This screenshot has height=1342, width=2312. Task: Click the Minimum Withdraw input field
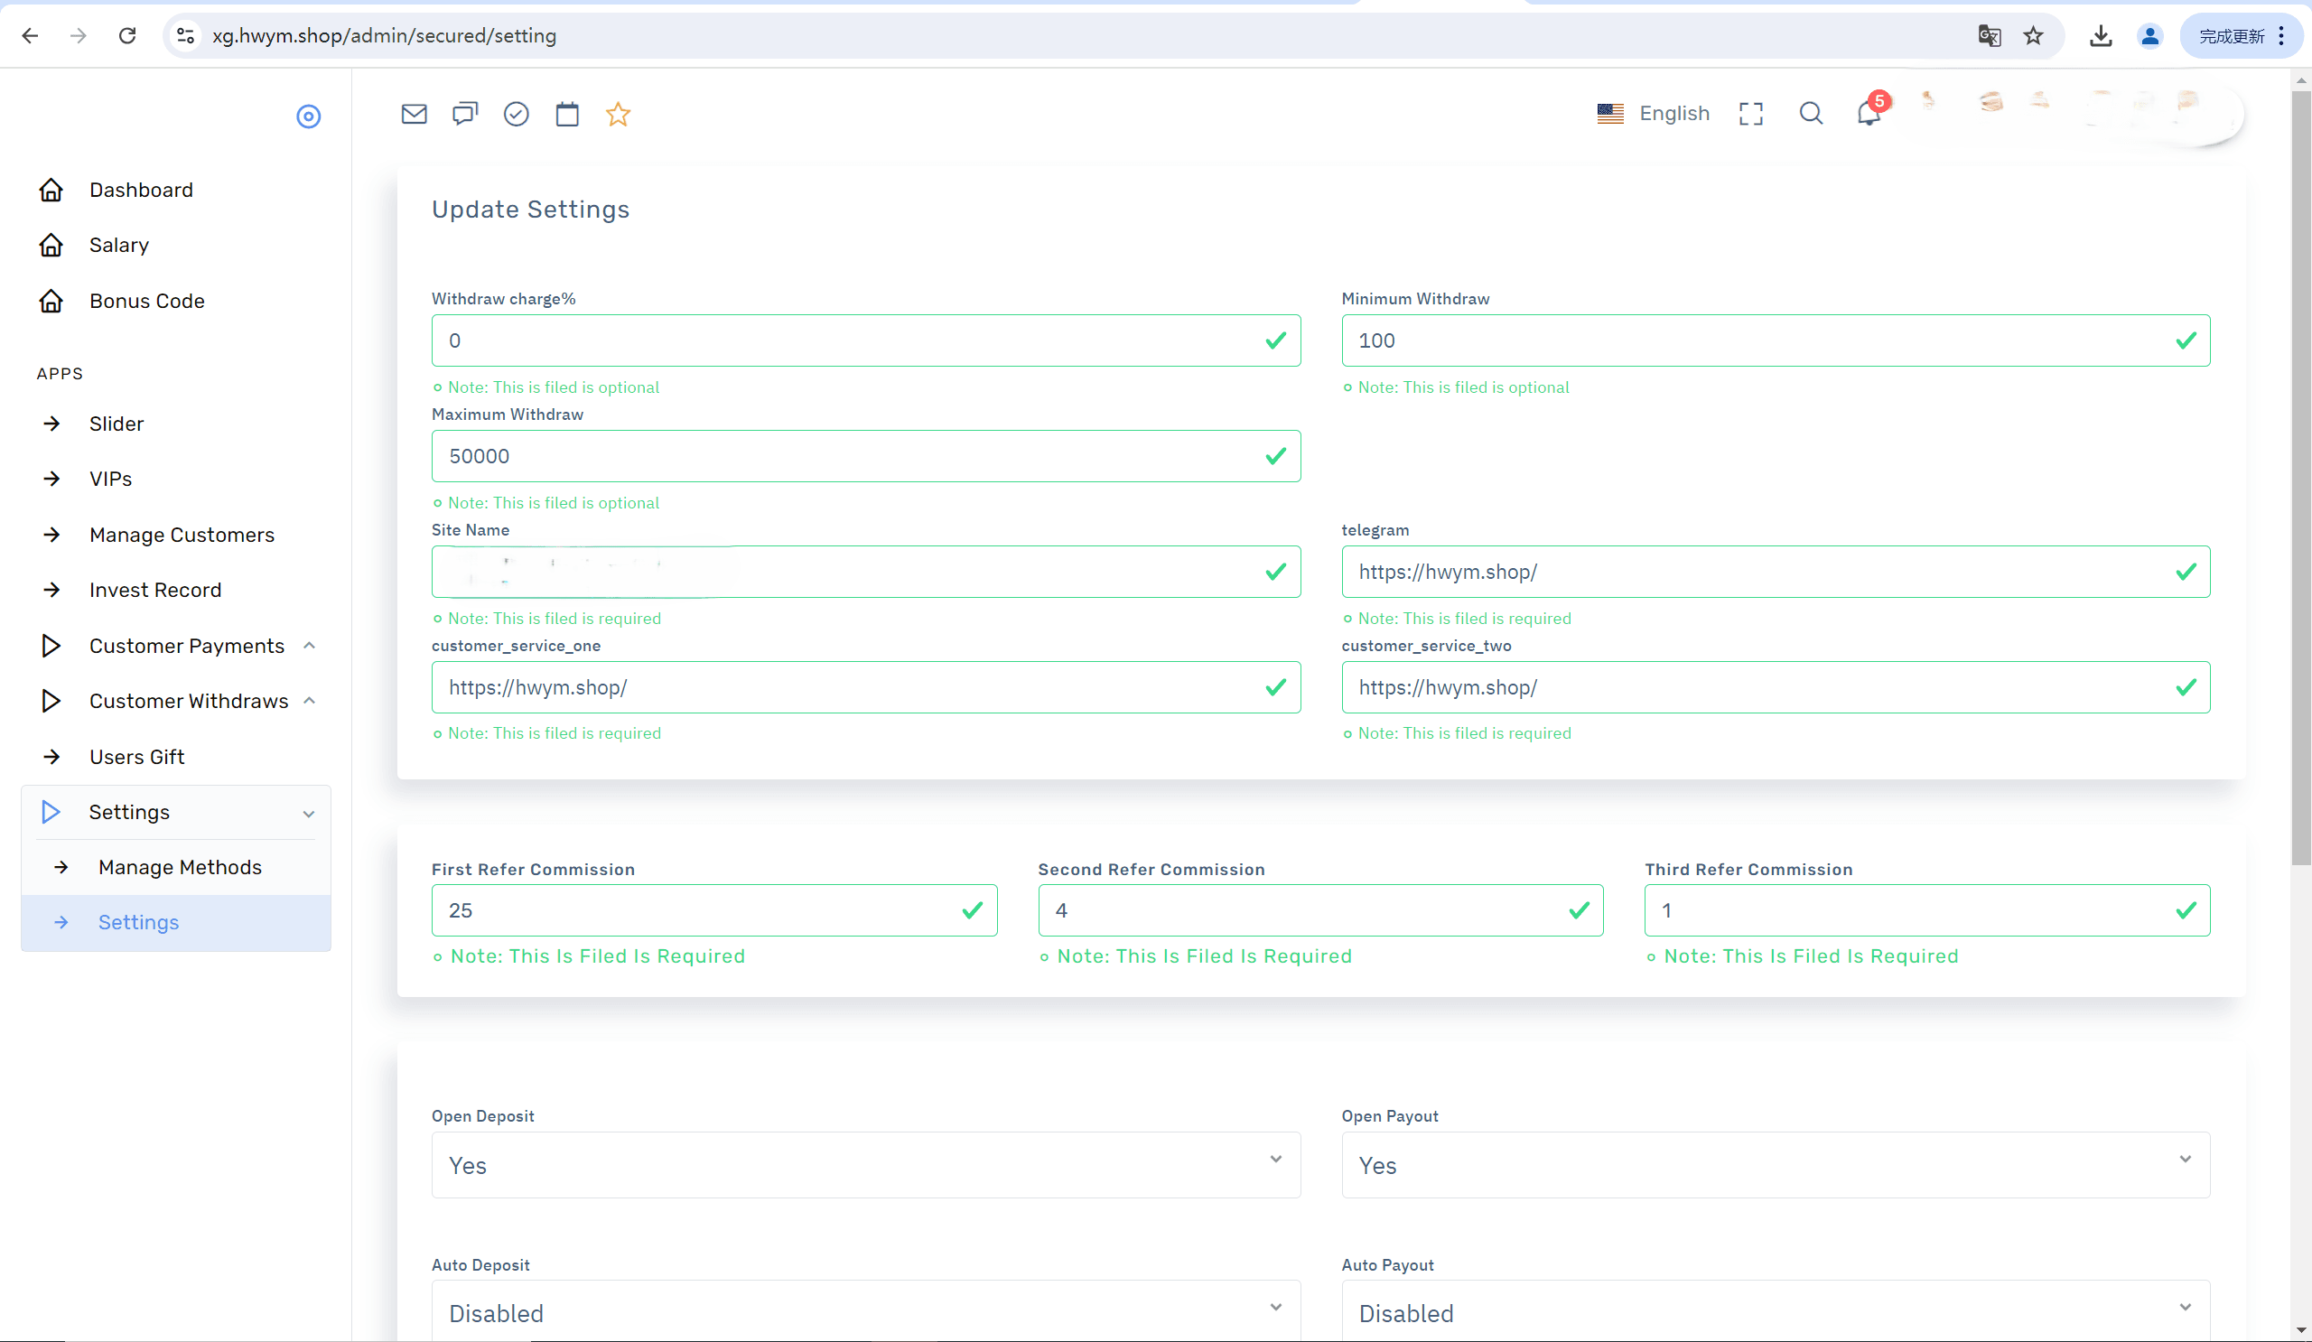(1776, 340)
